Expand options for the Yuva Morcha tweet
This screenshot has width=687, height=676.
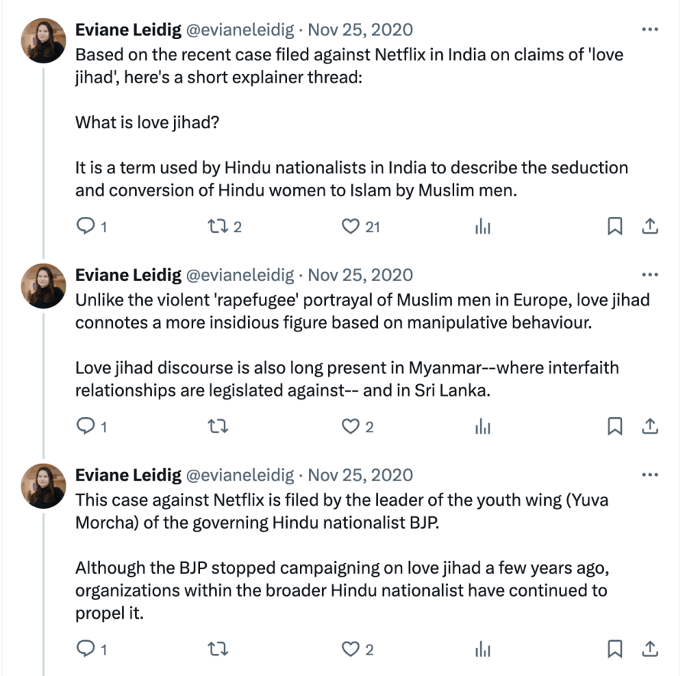(650, 474)
